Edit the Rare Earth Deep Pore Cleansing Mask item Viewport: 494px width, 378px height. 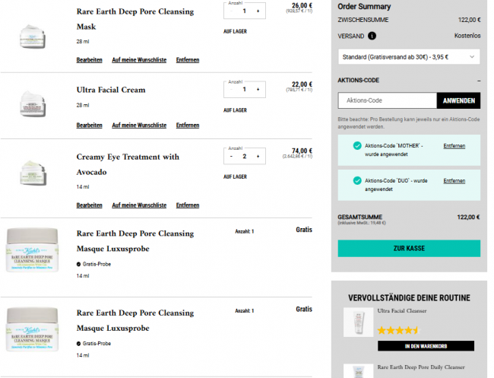[x=89, y=60]
